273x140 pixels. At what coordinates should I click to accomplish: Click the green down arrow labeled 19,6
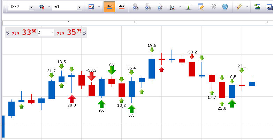click(152, 50)
